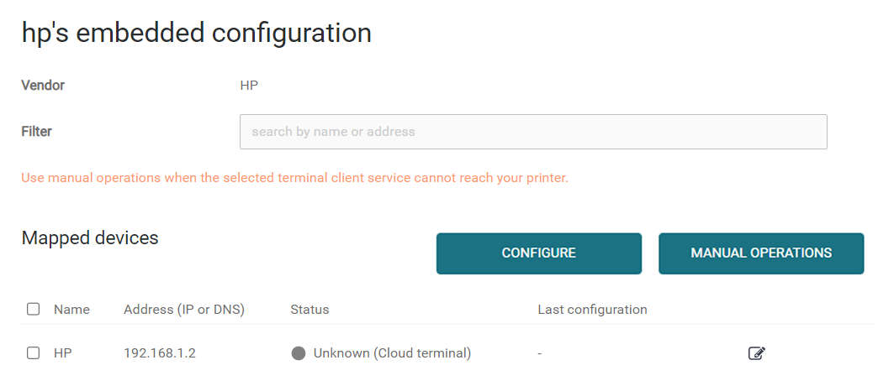Click the Vendor label
The width and height of the screenshot is (894, 381).
pyautogui.click(x=43, y=85)
